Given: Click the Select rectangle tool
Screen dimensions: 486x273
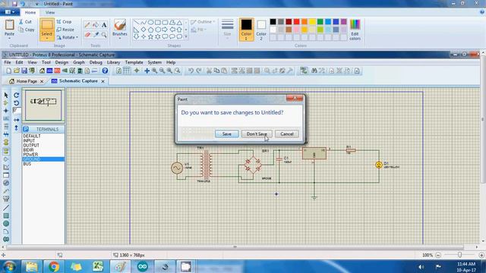Looking at the screenshot, I should tap(47, 25).
